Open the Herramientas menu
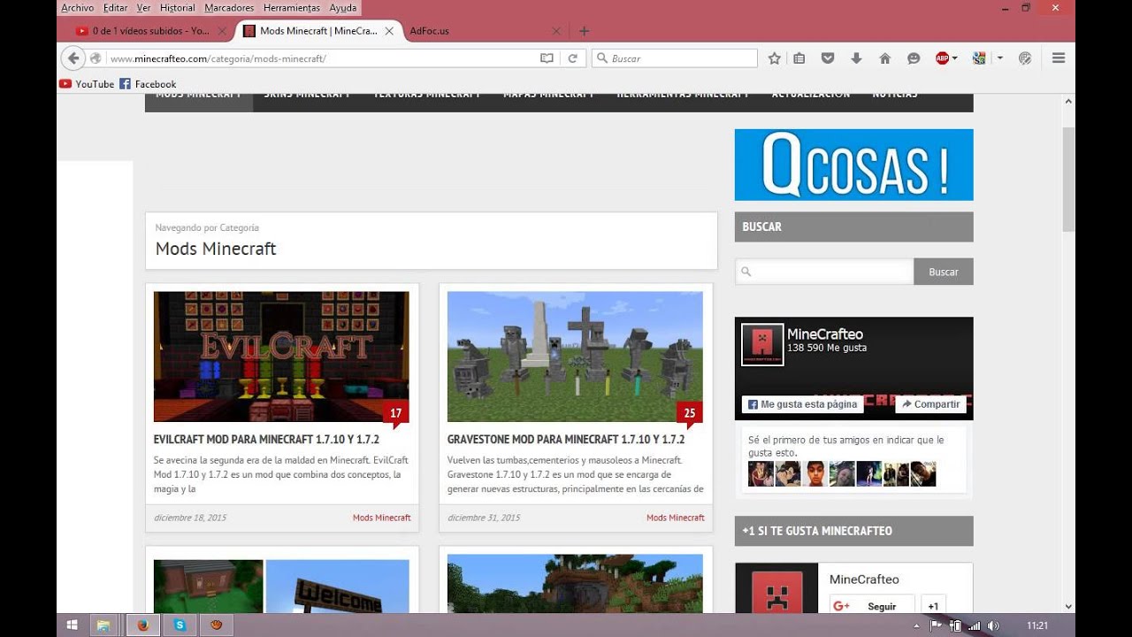 (x=291, y=8)
